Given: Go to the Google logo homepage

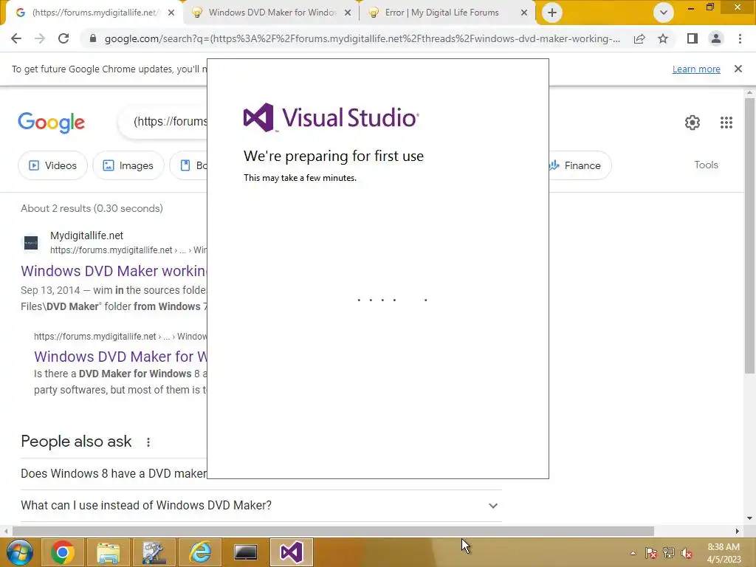Looking at the screenshot, I should pos(51,123).
